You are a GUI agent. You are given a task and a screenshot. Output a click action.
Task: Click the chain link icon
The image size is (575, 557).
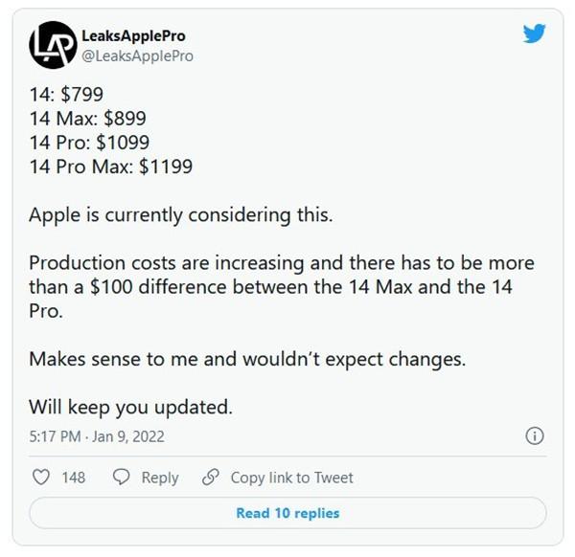click(211, 477)
